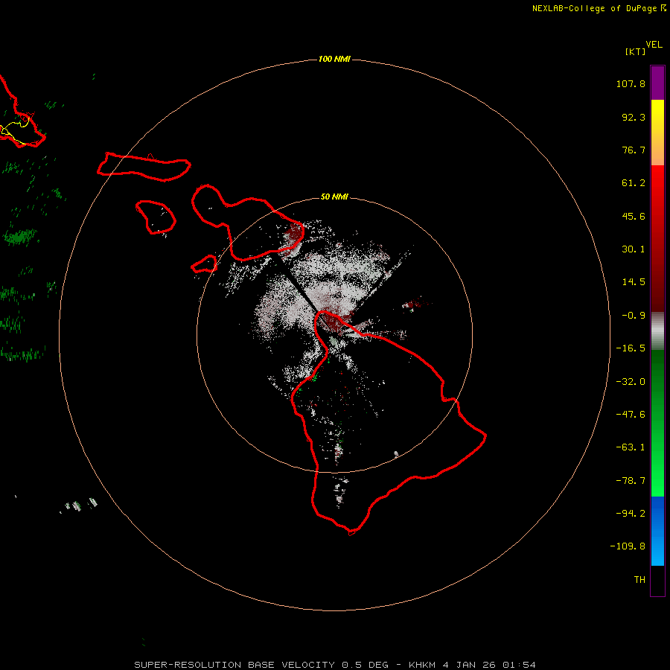Click the 4 JAN 26 01:54 timestamp
670x670 pixels.
coord(489,665)
